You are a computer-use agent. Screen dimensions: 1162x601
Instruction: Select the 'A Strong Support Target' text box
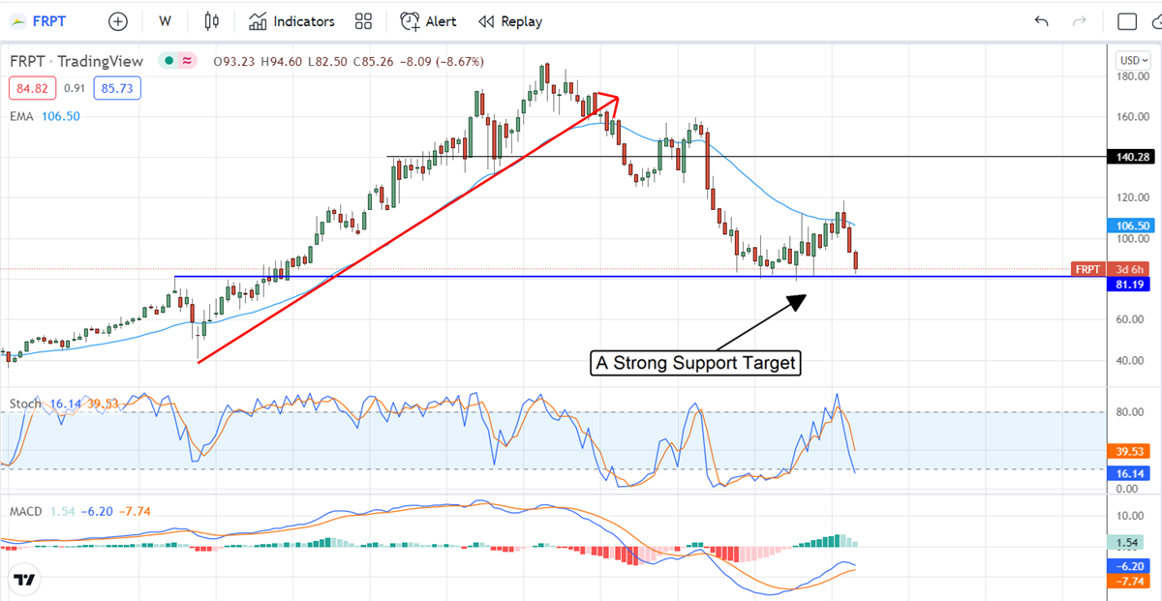tap(696, 364)
